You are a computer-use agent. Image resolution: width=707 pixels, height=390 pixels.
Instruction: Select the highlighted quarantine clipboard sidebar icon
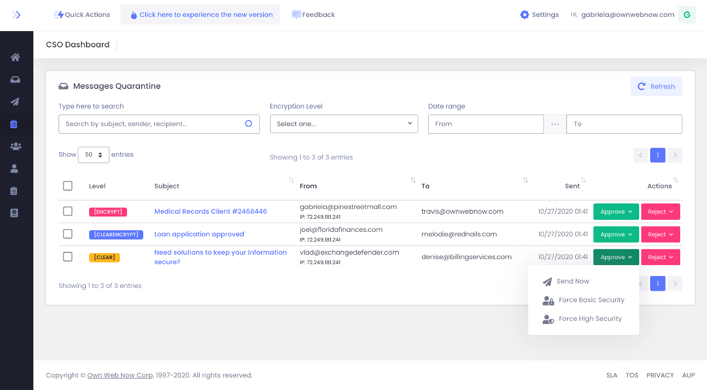tap(15, 124)
